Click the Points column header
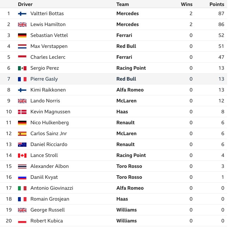Viewport: 230px width, 227px height. [x=217, y=4]
